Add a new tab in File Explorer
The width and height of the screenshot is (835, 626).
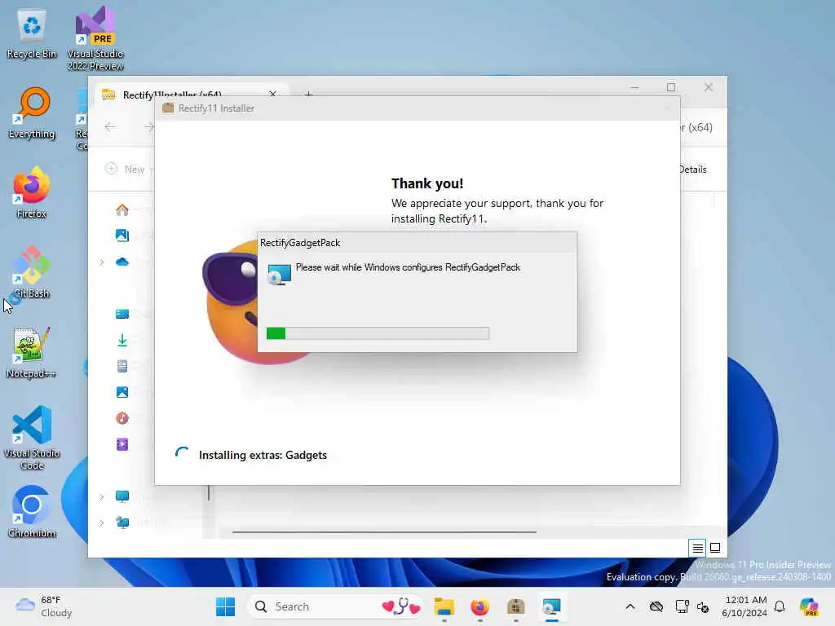308,94
